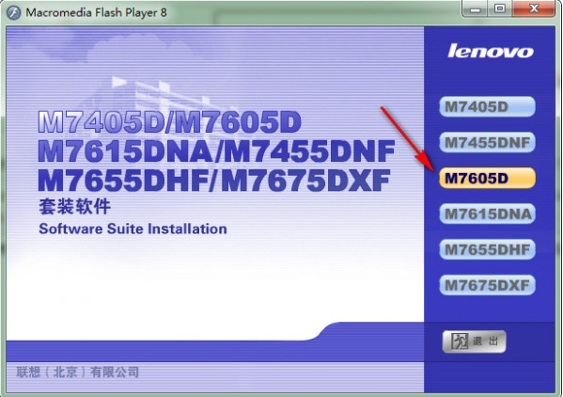Select the highlighted M7605D button

click(x=487, y=178)
